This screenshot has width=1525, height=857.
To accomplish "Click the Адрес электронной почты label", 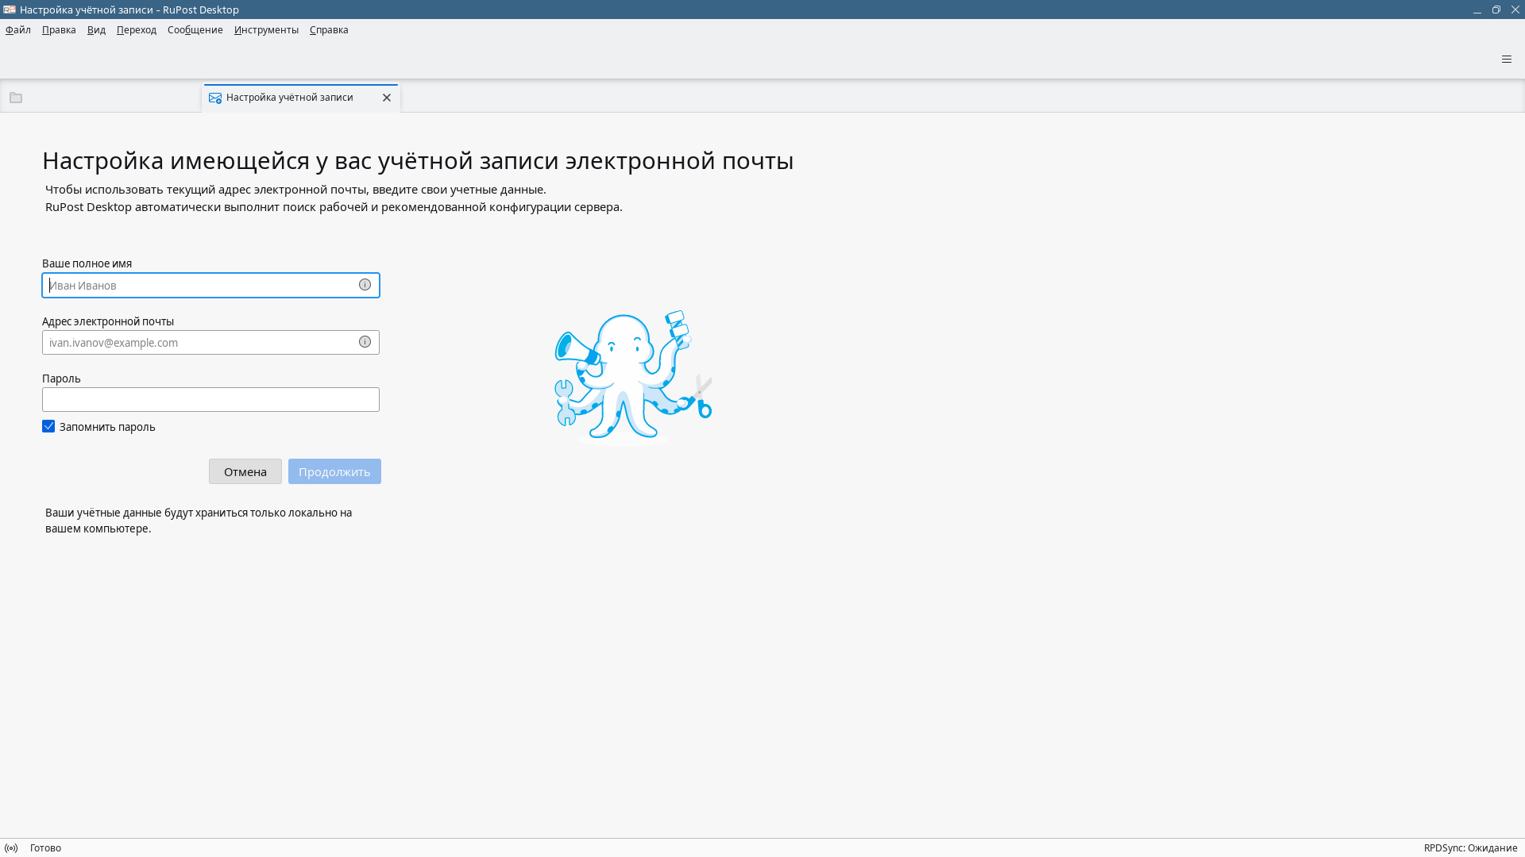I will click(108, 321).
